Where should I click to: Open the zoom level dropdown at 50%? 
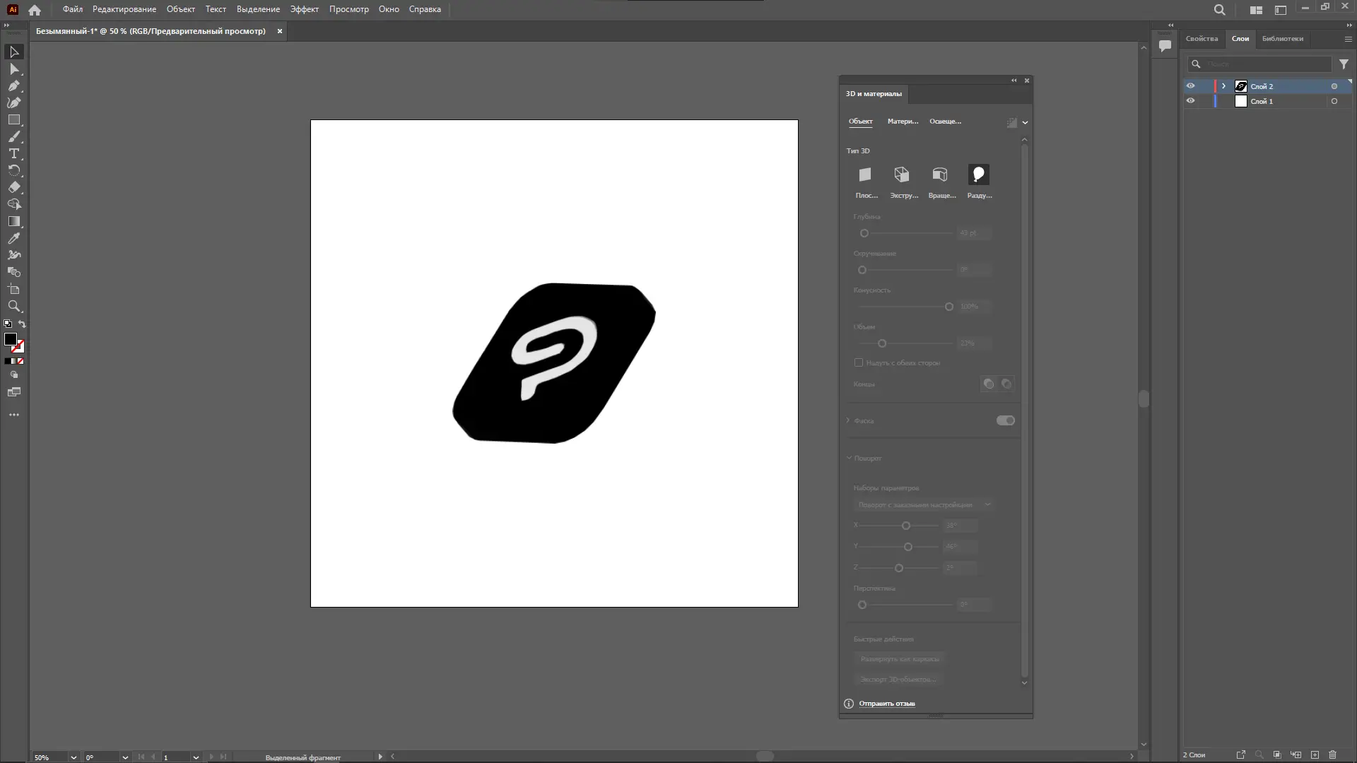tap(73, 757)
